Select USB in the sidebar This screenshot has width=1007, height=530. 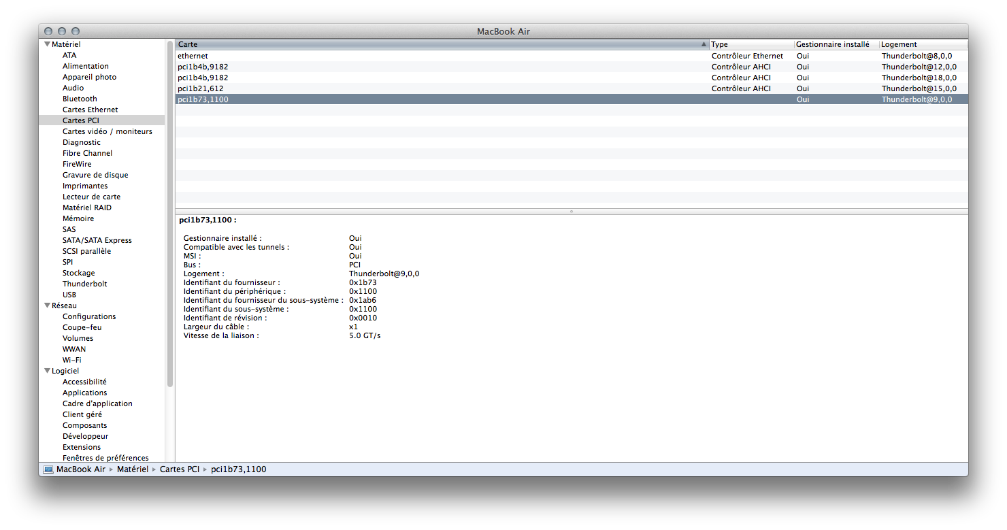(69, 295)
